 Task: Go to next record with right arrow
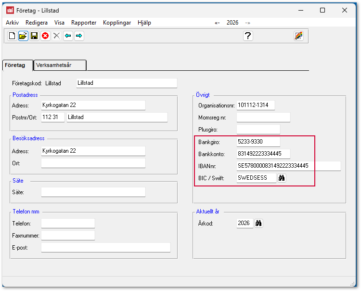pos(79,36)
